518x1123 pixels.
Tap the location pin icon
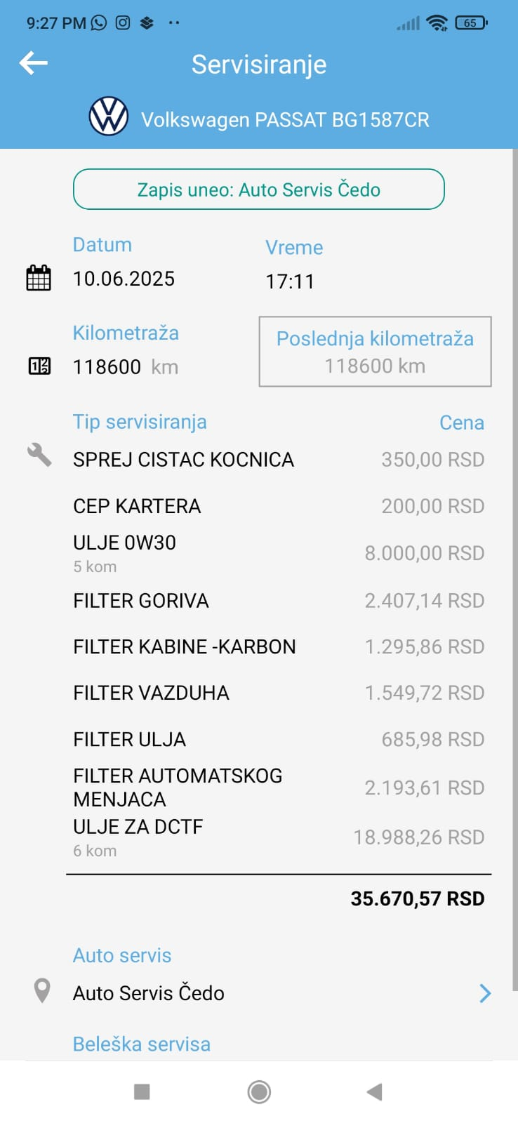pos(42,991)
